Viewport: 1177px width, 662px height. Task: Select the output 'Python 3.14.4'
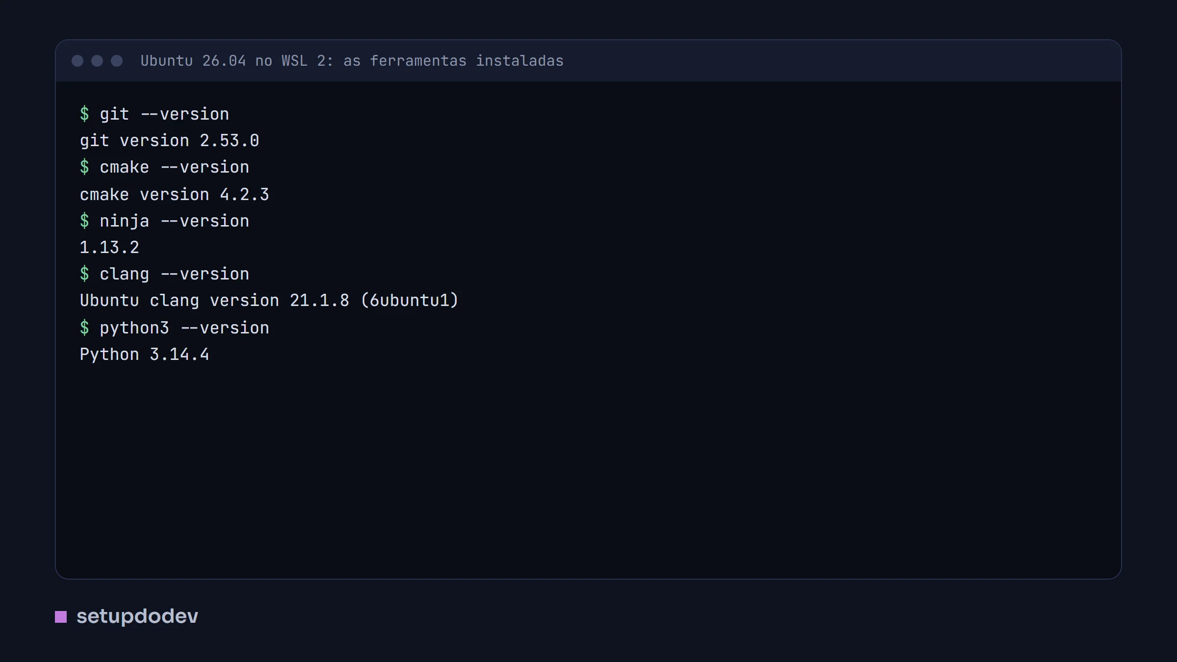coord(144,355)
